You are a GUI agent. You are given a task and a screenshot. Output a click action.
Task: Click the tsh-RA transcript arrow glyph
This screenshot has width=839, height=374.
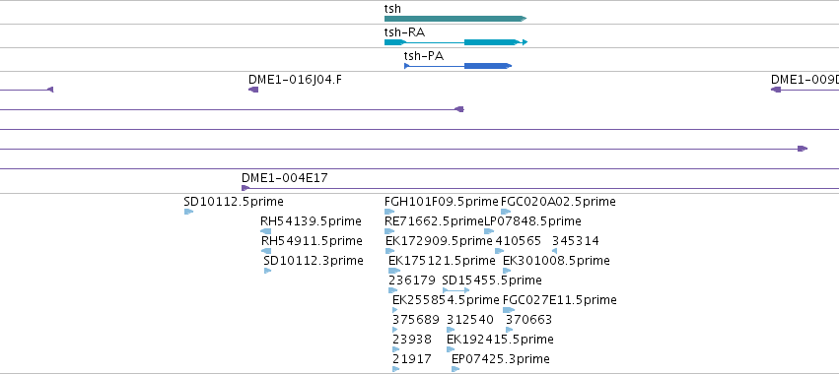click(x=455, y=42)
